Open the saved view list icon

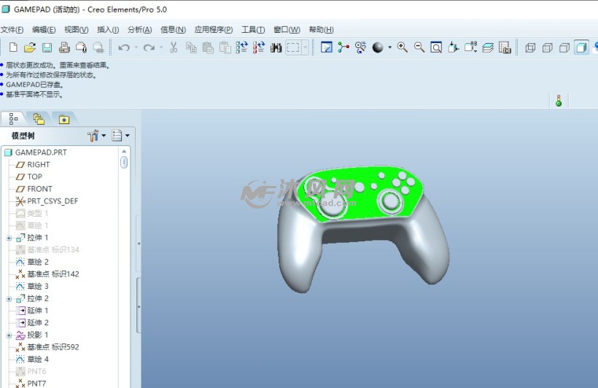pos(470,47)
